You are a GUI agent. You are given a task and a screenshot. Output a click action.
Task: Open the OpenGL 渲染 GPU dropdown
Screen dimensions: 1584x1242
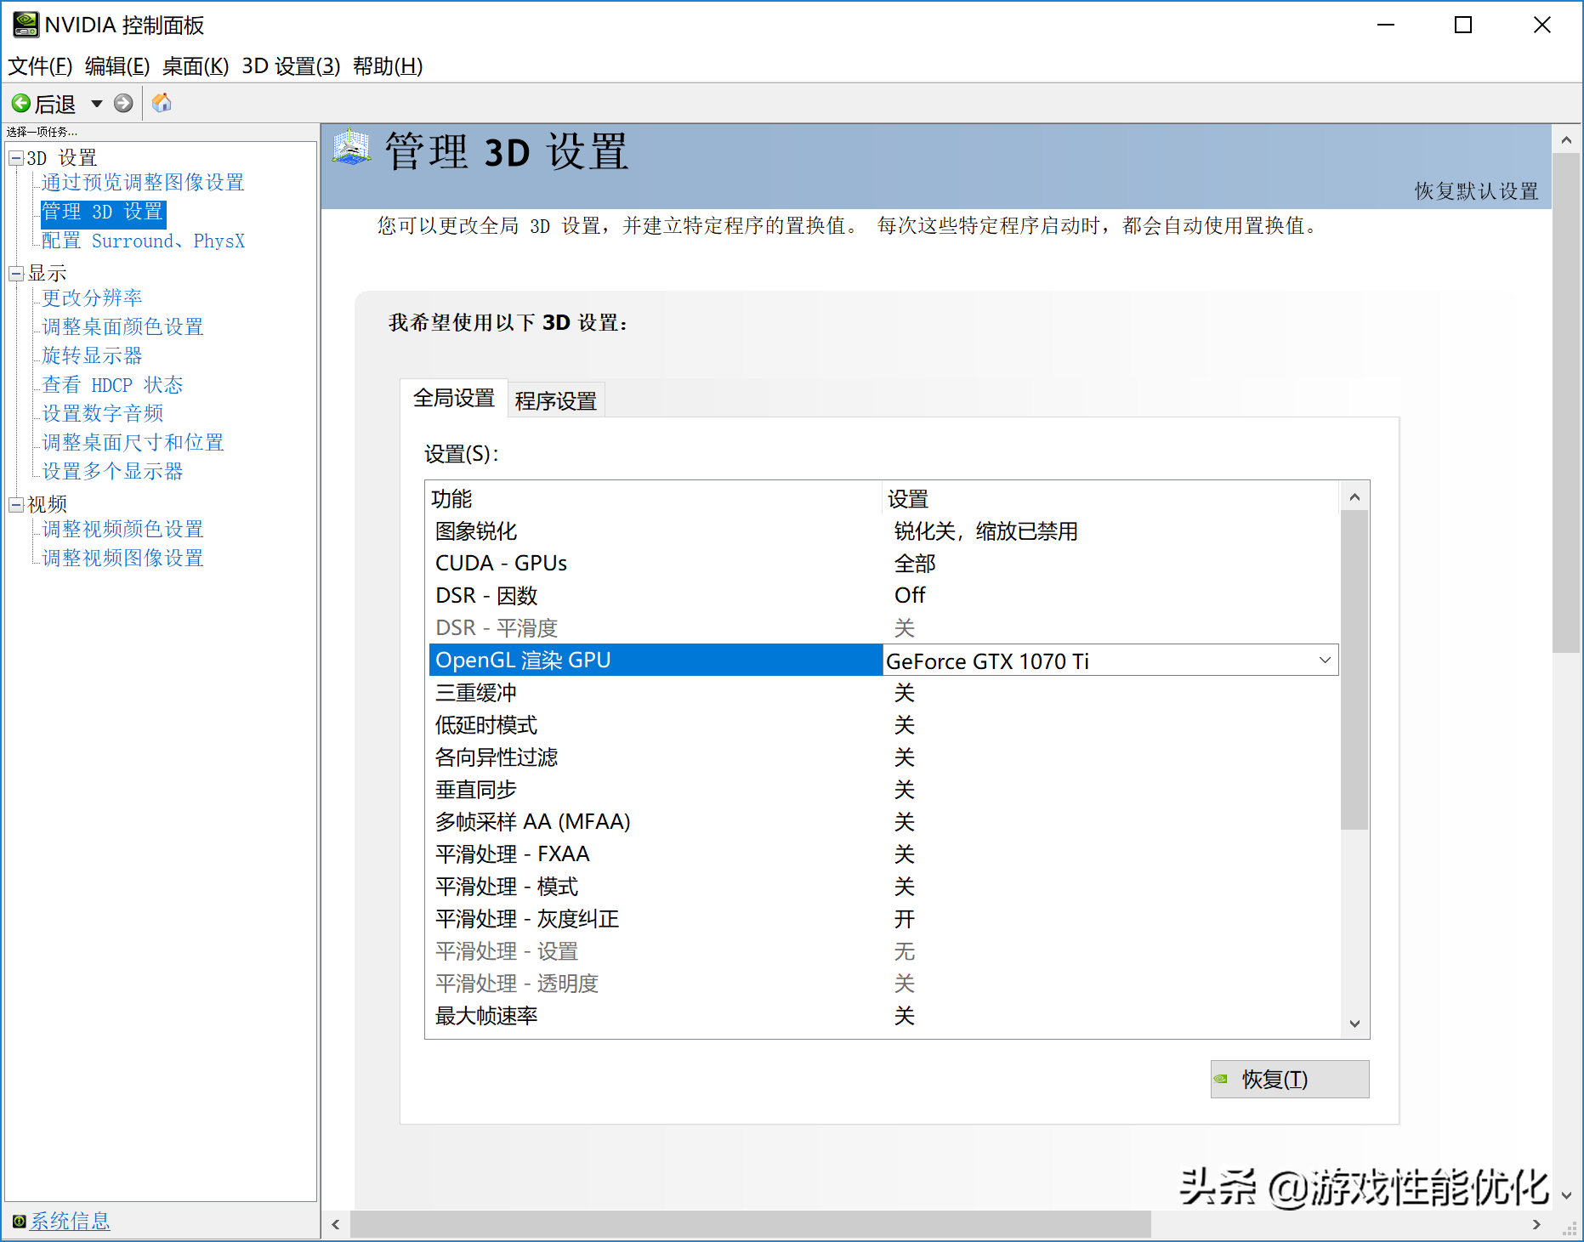point(1324,661)
